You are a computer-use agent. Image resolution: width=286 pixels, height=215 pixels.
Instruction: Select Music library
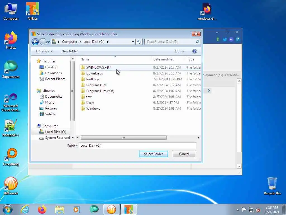point(50,102)
